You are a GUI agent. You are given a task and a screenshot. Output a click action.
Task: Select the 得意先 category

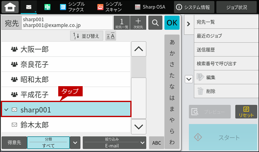pyautogui.click(x=14, y=143)
